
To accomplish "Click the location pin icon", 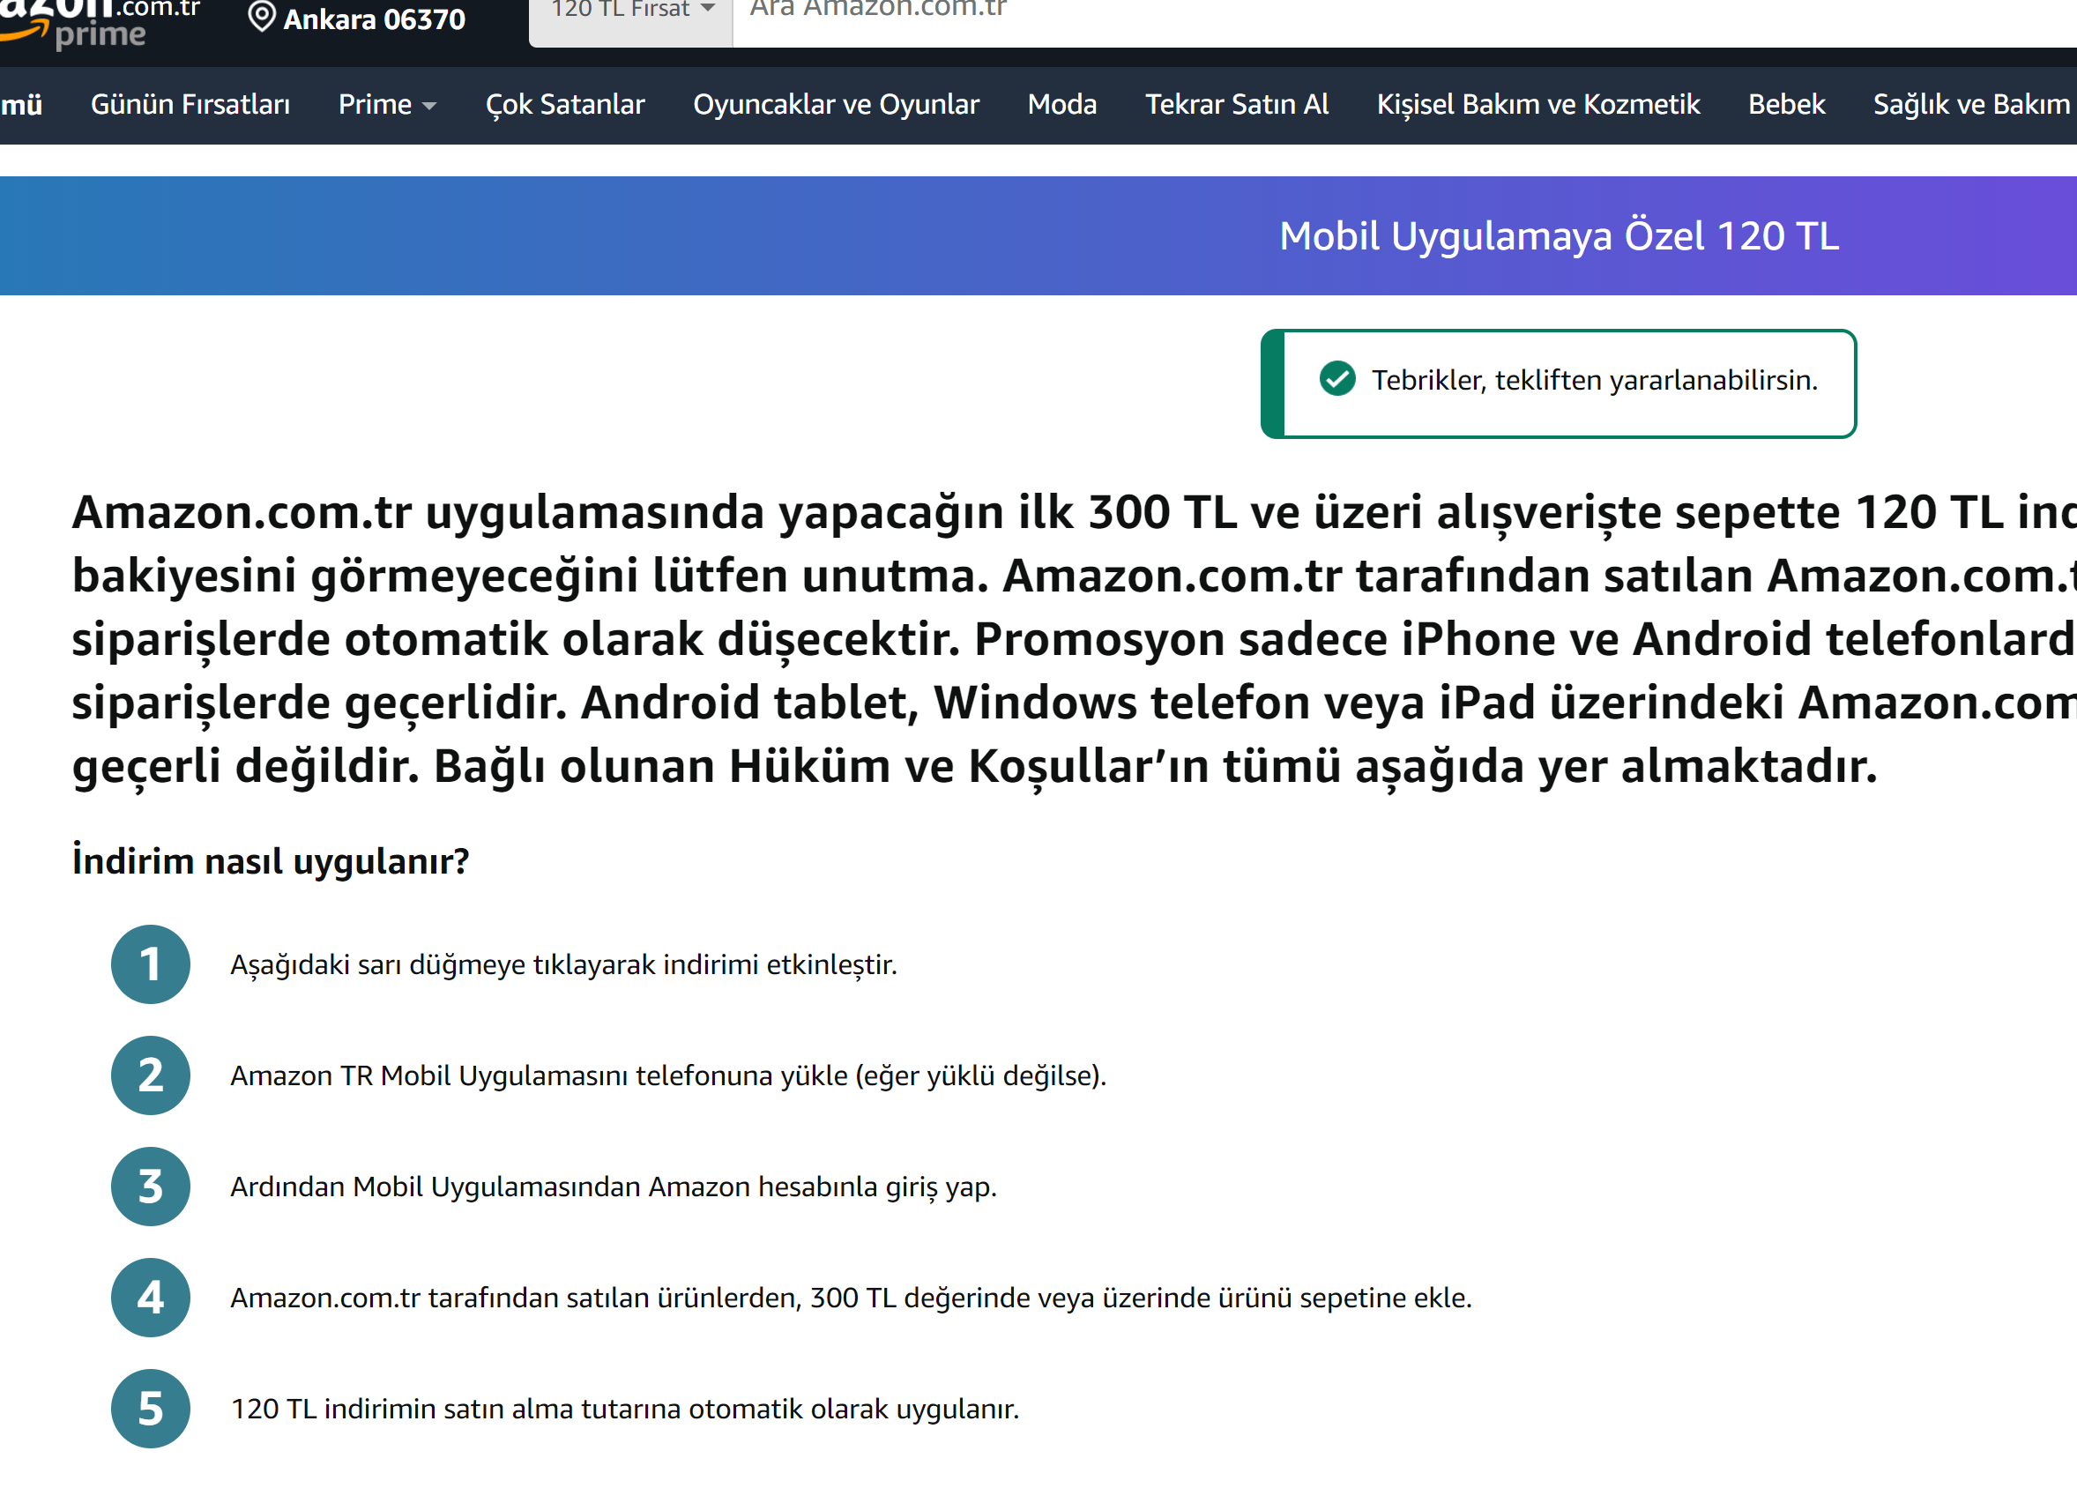I will (262, 17).
